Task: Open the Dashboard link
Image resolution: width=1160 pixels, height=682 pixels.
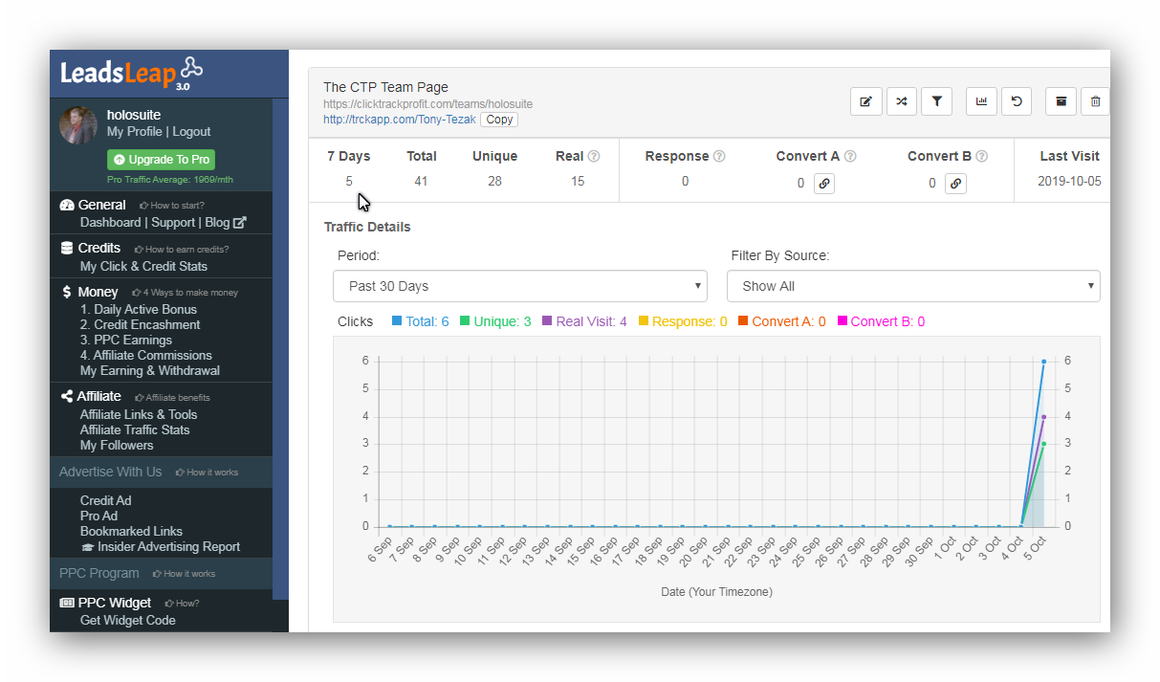Action: 110,222
